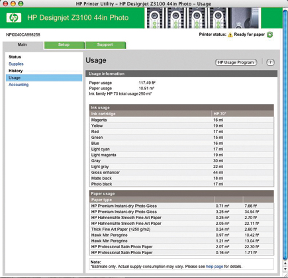This screenshot has height=278, width=288.
Task: Open help with the question mark button
Action: click(270, 62)
